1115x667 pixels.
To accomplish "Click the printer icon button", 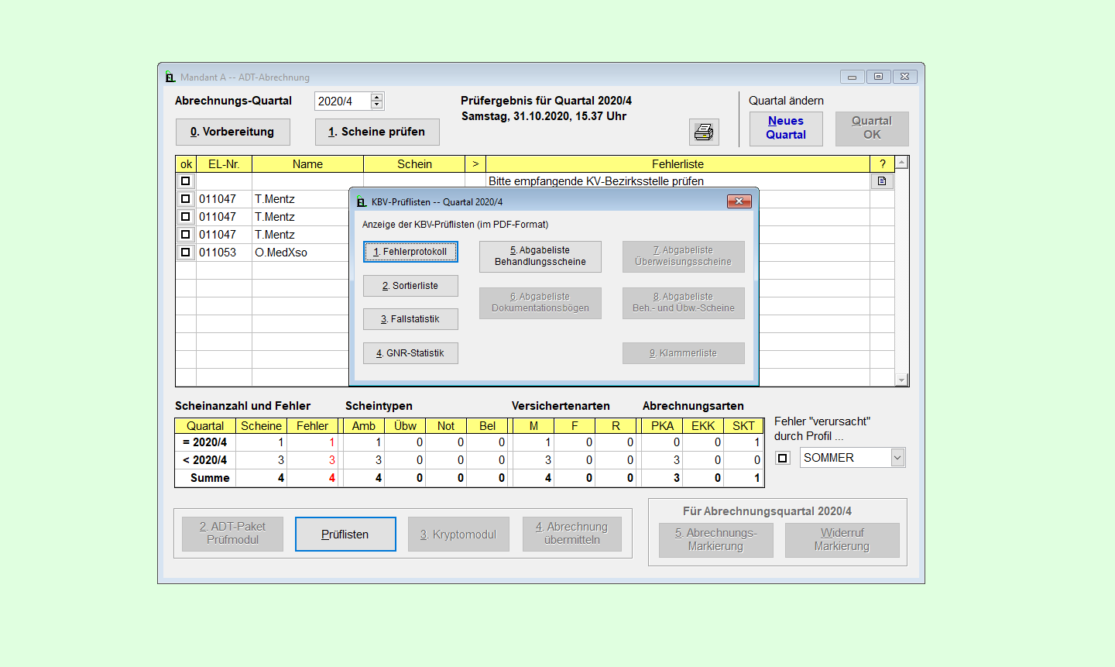I will 704,132.
